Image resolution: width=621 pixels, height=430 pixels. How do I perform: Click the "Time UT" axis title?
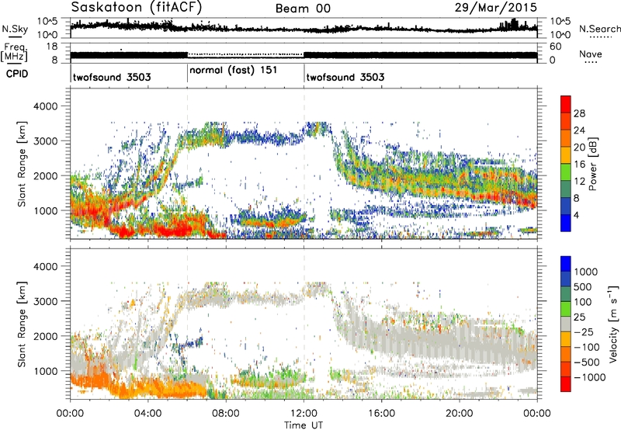[304, 425]
